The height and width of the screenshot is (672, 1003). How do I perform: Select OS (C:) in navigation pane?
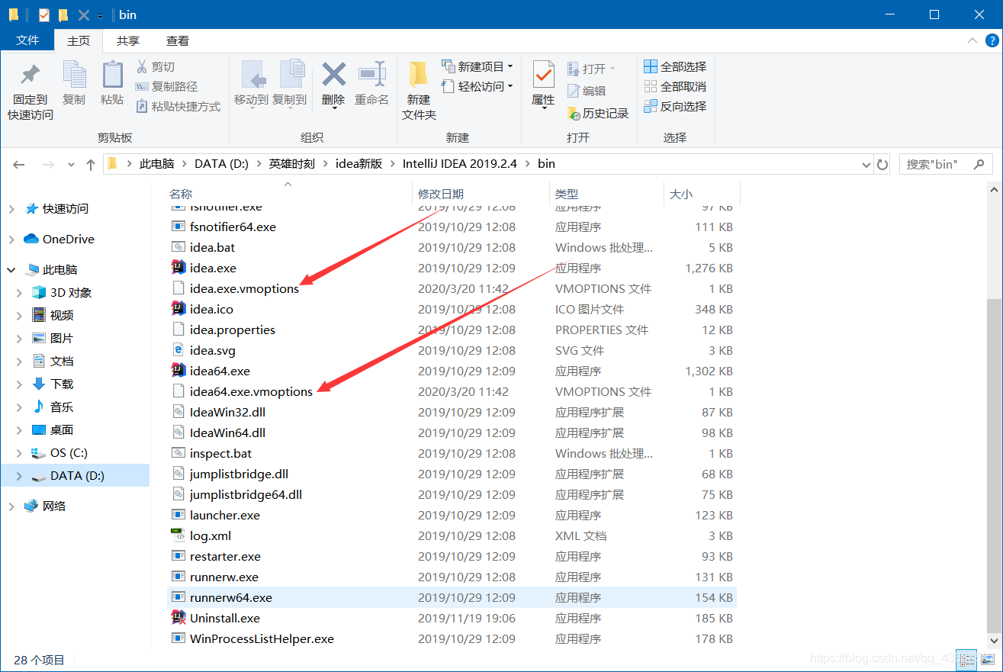tap(69, 453)
